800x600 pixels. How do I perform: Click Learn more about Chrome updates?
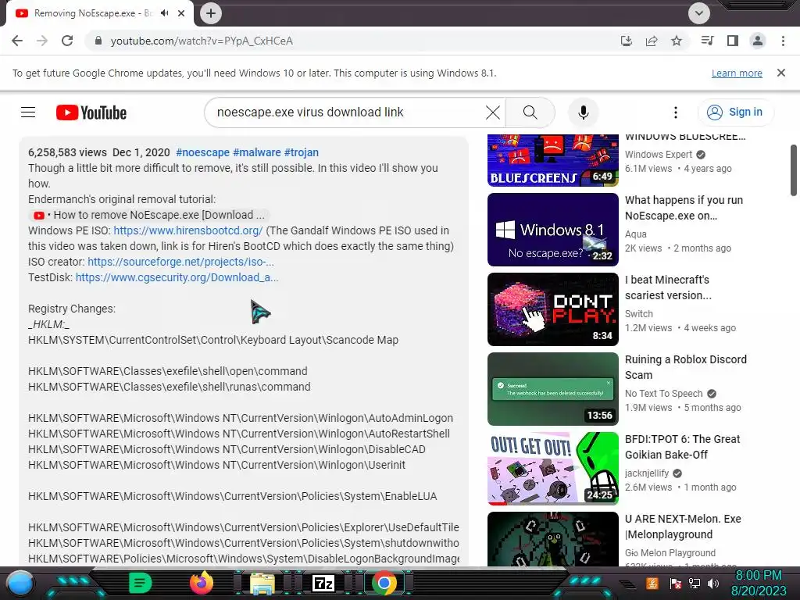pos(737,73)
